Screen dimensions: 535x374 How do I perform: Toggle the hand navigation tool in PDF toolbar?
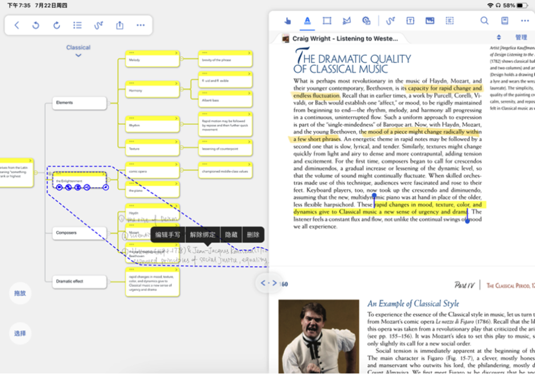[x=288, y=20]
